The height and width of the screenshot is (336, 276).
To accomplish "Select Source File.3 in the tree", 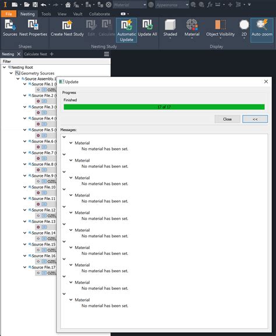I will point(43,107).
